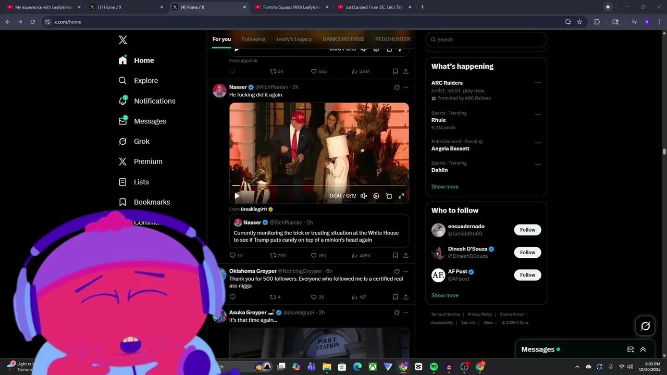Open more options for Dahlin trend
The width and height of the screenshot is (667, 375).
coord(538,165)
